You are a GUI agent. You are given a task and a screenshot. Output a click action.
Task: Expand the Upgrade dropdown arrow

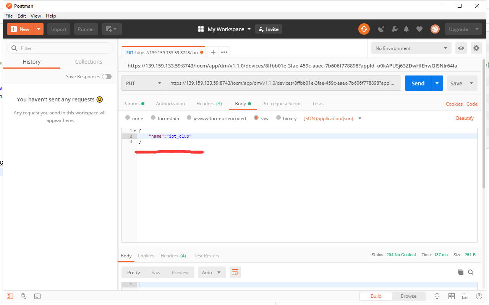(x=477, y=29)
